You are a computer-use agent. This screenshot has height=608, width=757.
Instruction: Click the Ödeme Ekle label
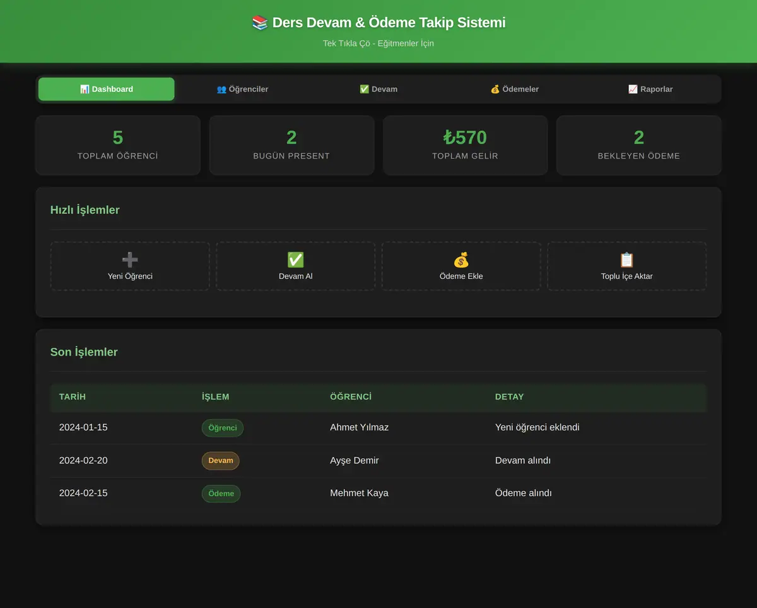[x=461, y=276]
